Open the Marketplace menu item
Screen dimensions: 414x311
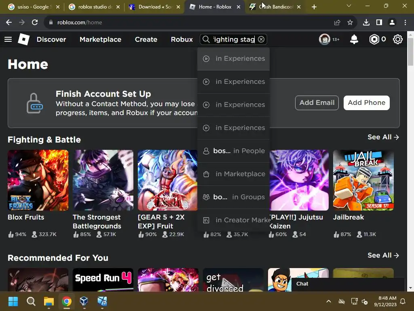pos(100,39)
